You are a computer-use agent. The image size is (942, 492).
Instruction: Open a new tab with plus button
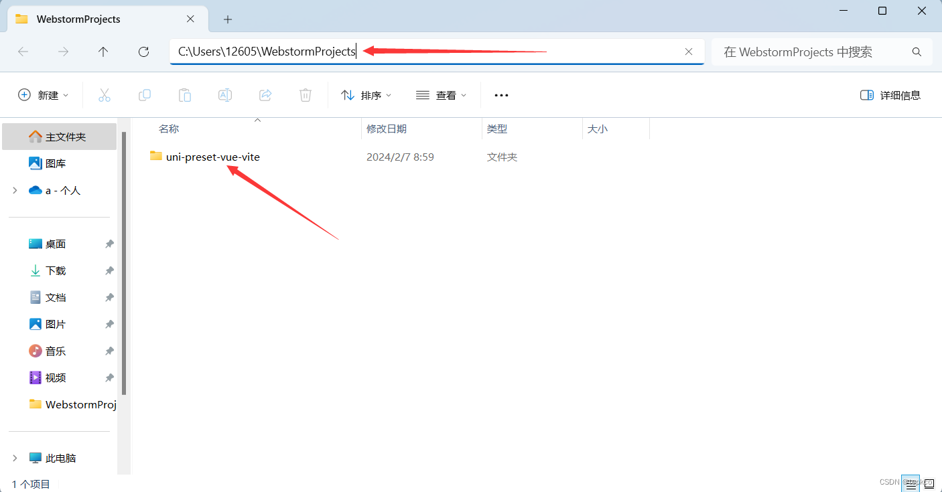tap(228, 19)
